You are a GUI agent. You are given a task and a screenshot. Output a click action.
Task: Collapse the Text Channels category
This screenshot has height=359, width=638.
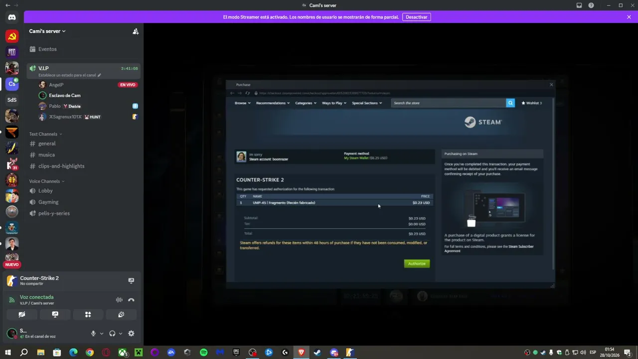[45, 134]
